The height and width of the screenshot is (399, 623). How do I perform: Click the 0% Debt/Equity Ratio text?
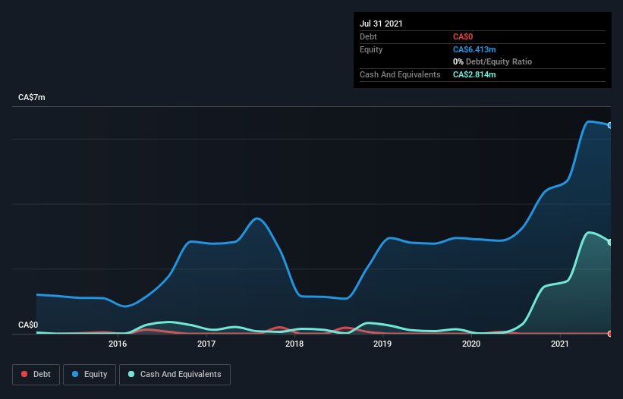(492, 62)
